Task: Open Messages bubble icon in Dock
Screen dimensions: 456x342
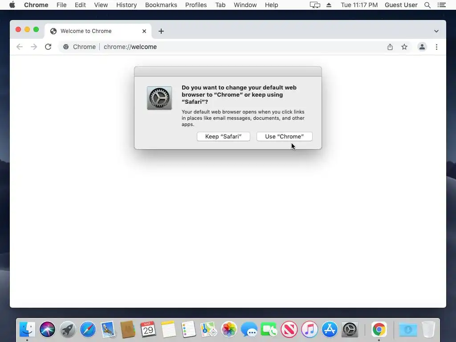Action: [249, 330]
